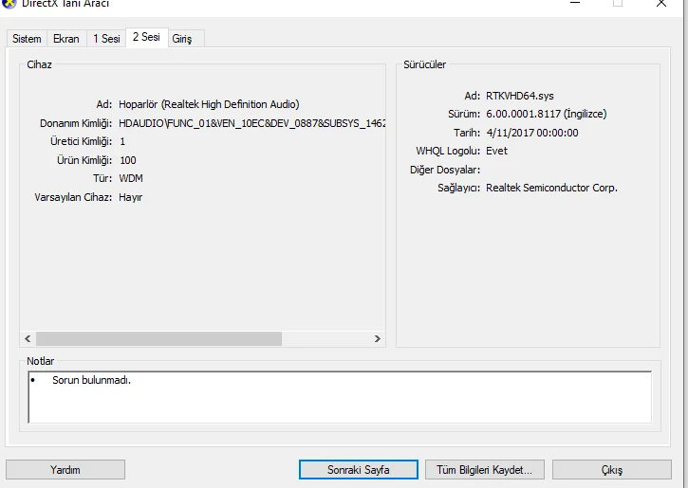The width and height of the screenshot is (688, 488).
Task: Click the Ürün Kimliği value 100
Action: click(128, 160)
